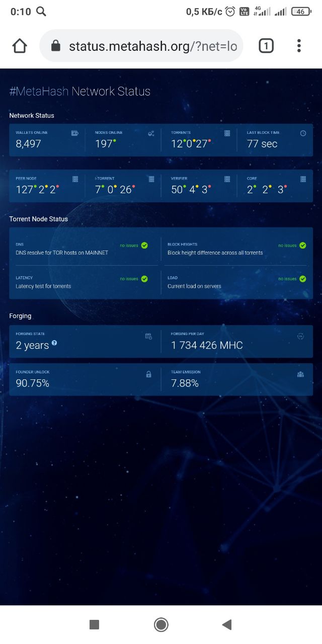The width and height of the screenshot is (322, 644).
Task: Click the Peer Node server icon
Action: coord(75,179)
